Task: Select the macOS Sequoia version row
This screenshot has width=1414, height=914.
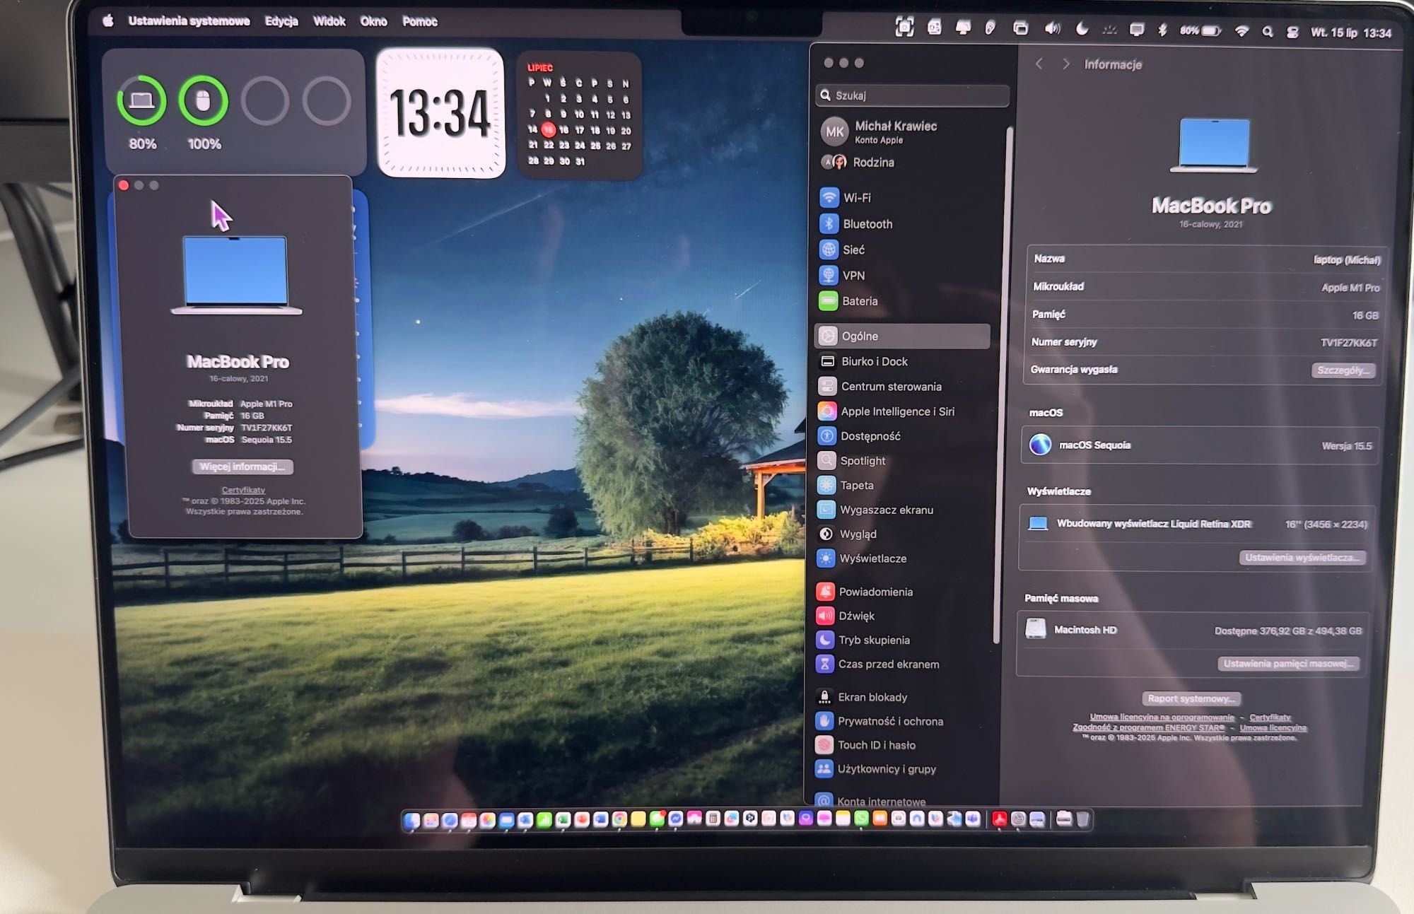Action: pyautogui.click(x=1200, y=445)
